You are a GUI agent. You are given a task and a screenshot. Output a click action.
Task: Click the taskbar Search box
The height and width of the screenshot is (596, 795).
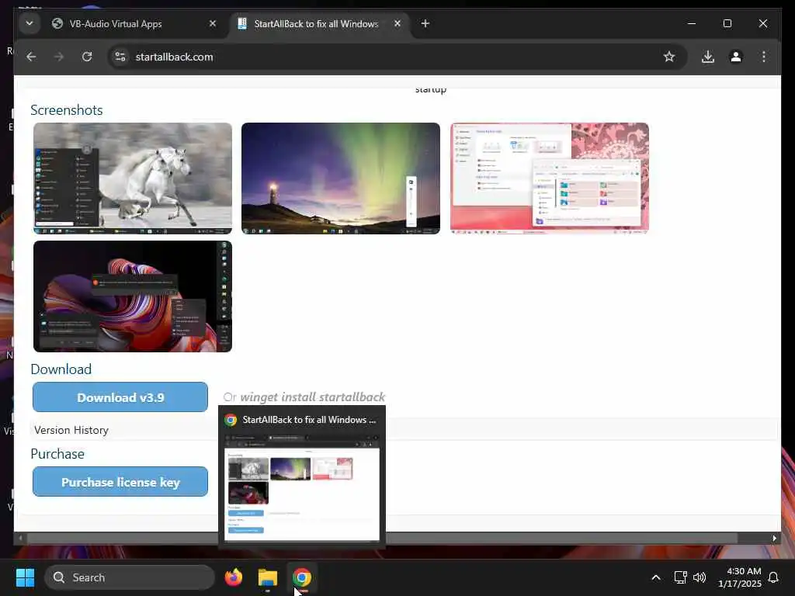tap(130, 577)
